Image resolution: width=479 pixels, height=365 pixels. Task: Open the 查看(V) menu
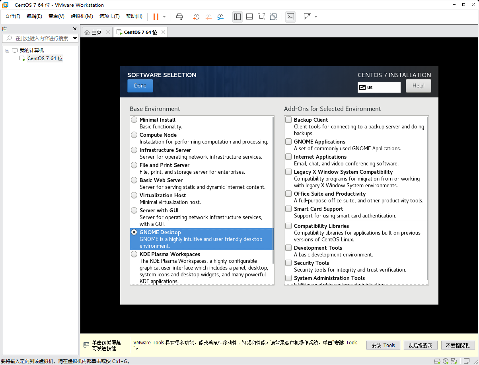tap(56, 16)
